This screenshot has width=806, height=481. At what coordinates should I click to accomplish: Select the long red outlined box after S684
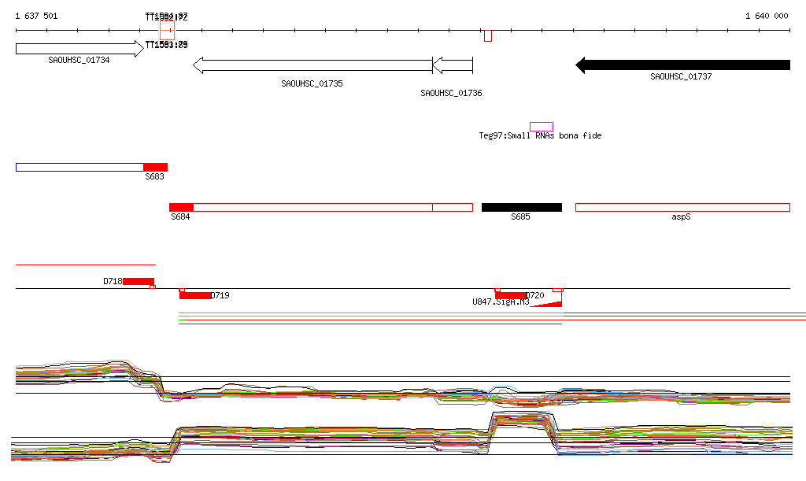click(313, 208)
